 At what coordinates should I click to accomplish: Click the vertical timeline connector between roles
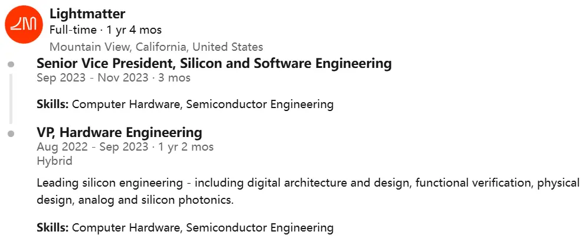(11, 99)
